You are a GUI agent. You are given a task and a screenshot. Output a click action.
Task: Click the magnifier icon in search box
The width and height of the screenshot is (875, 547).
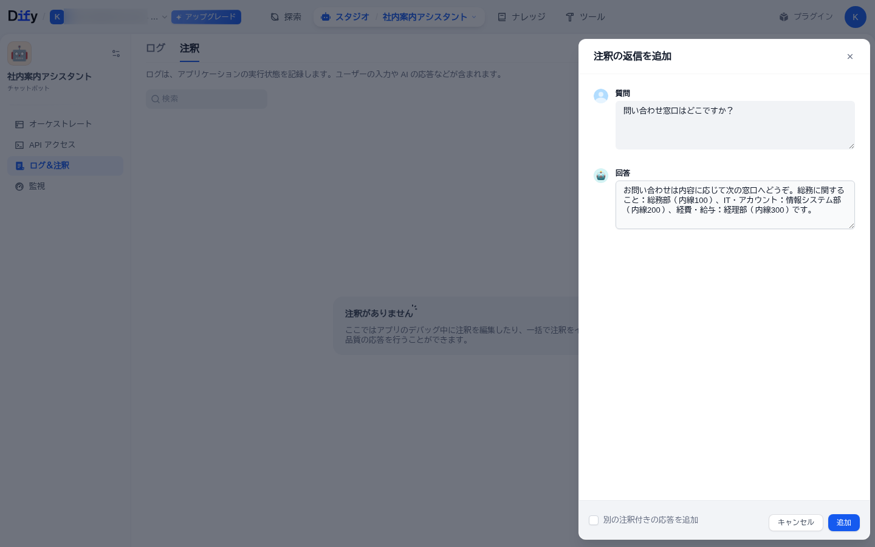click(x=156, y=99)
